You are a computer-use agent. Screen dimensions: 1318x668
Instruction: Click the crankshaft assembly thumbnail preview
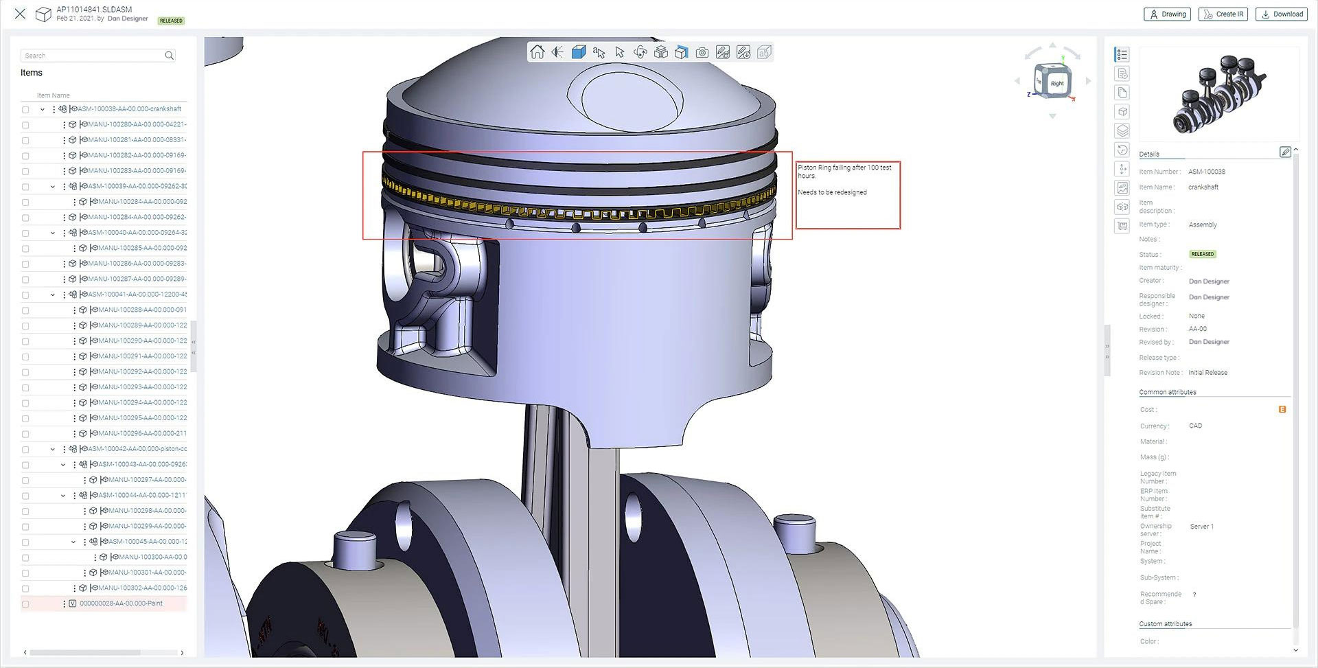coord(1218,95)
